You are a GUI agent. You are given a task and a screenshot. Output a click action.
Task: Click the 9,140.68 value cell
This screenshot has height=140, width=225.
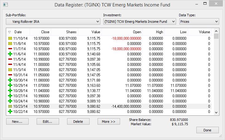pyautogui.click(x=94, y=54)
